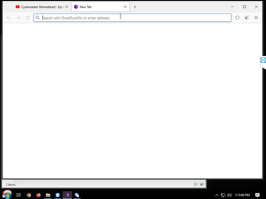Close the New Tab tab
Viewport: 266px width, 199px height.
(x=125, y=7)
